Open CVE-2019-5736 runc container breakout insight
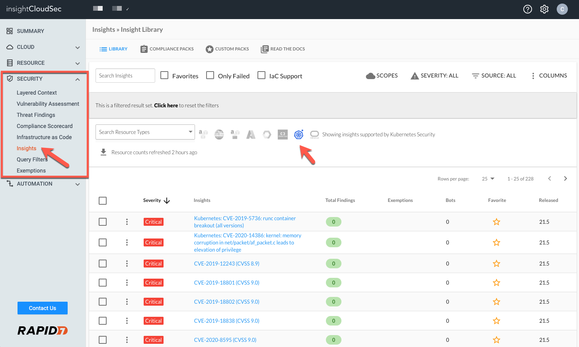The height and width of the screenshot is (347, 579). click(x=245, y=222)
